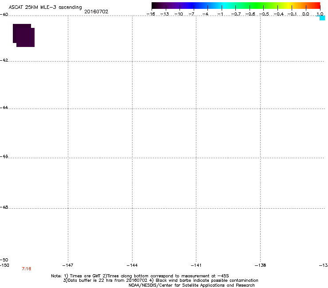
Task: Click the 'Times are GMT' note line
Action: (140, 276)
